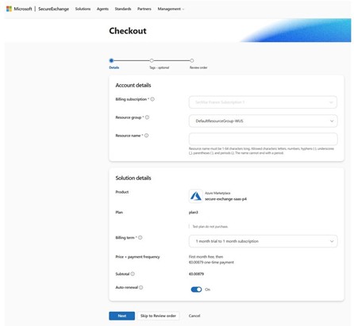Focus the Resource name input field
354x326 pixels.
(x=263, y=139)
